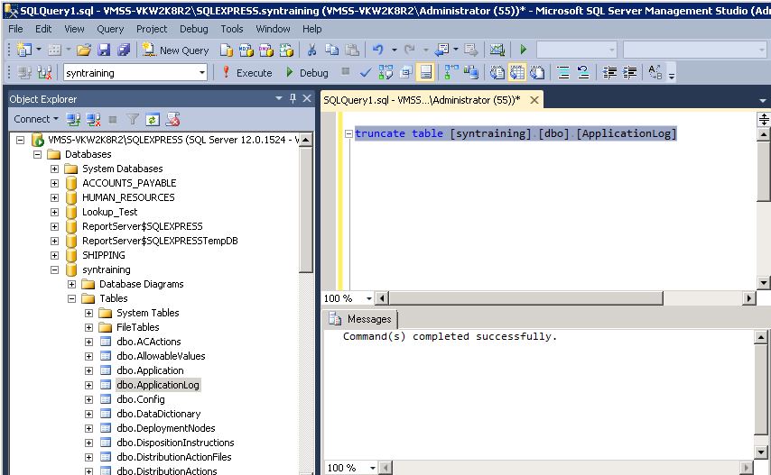Open the Window menu
The height and width of the screenshot is (475, 771).
[273, 29]
